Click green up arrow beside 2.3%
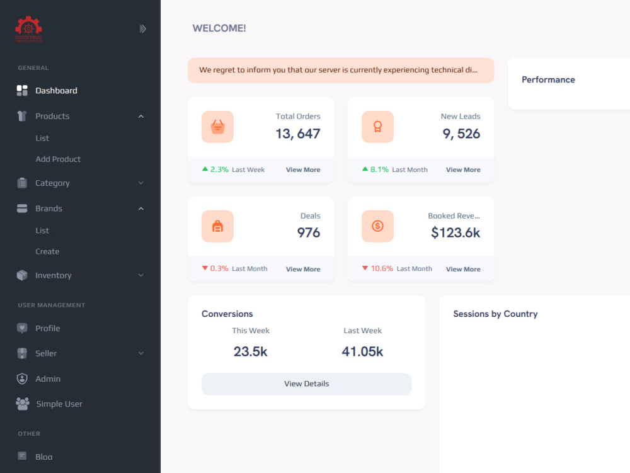Screen dimensions: 630x473 point(205,169)
